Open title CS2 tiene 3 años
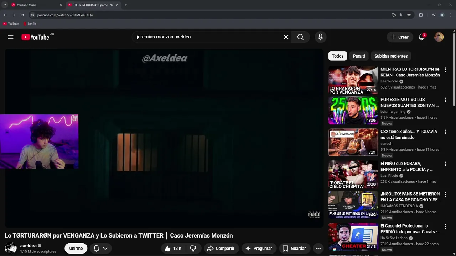The height and width of the screenshot is (256, 456). point(409,134)
